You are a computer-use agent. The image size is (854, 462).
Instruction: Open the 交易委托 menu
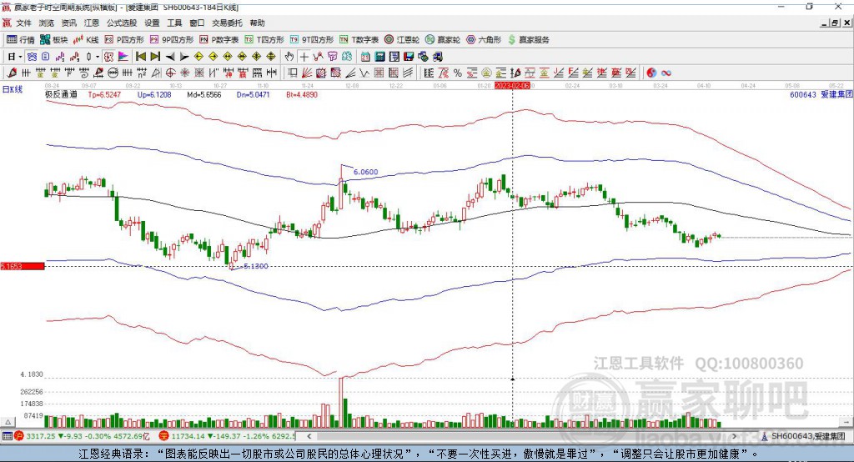point(227,23)
